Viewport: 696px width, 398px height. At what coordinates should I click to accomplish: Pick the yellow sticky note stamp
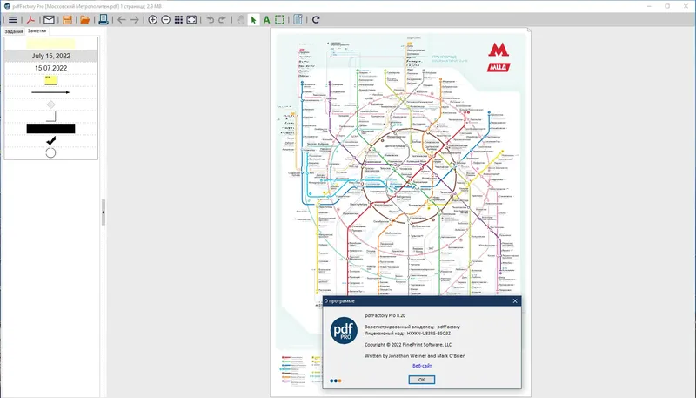(51, 80)
